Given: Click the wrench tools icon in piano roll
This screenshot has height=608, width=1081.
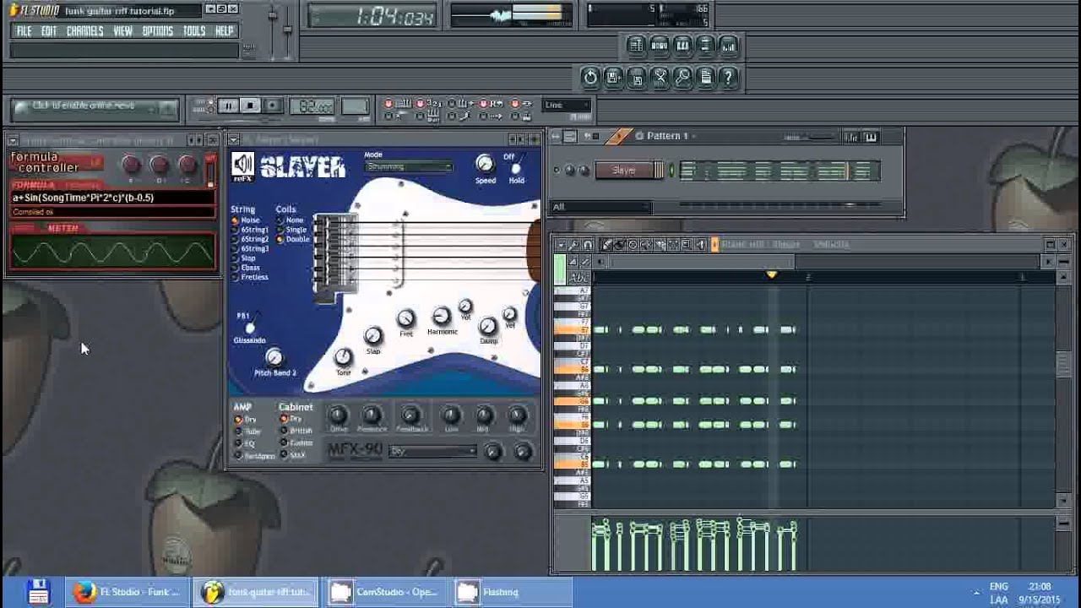Looking at the screenshot, I should [574, 245].
